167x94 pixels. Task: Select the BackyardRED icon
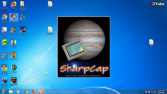(x=14, y=81)
